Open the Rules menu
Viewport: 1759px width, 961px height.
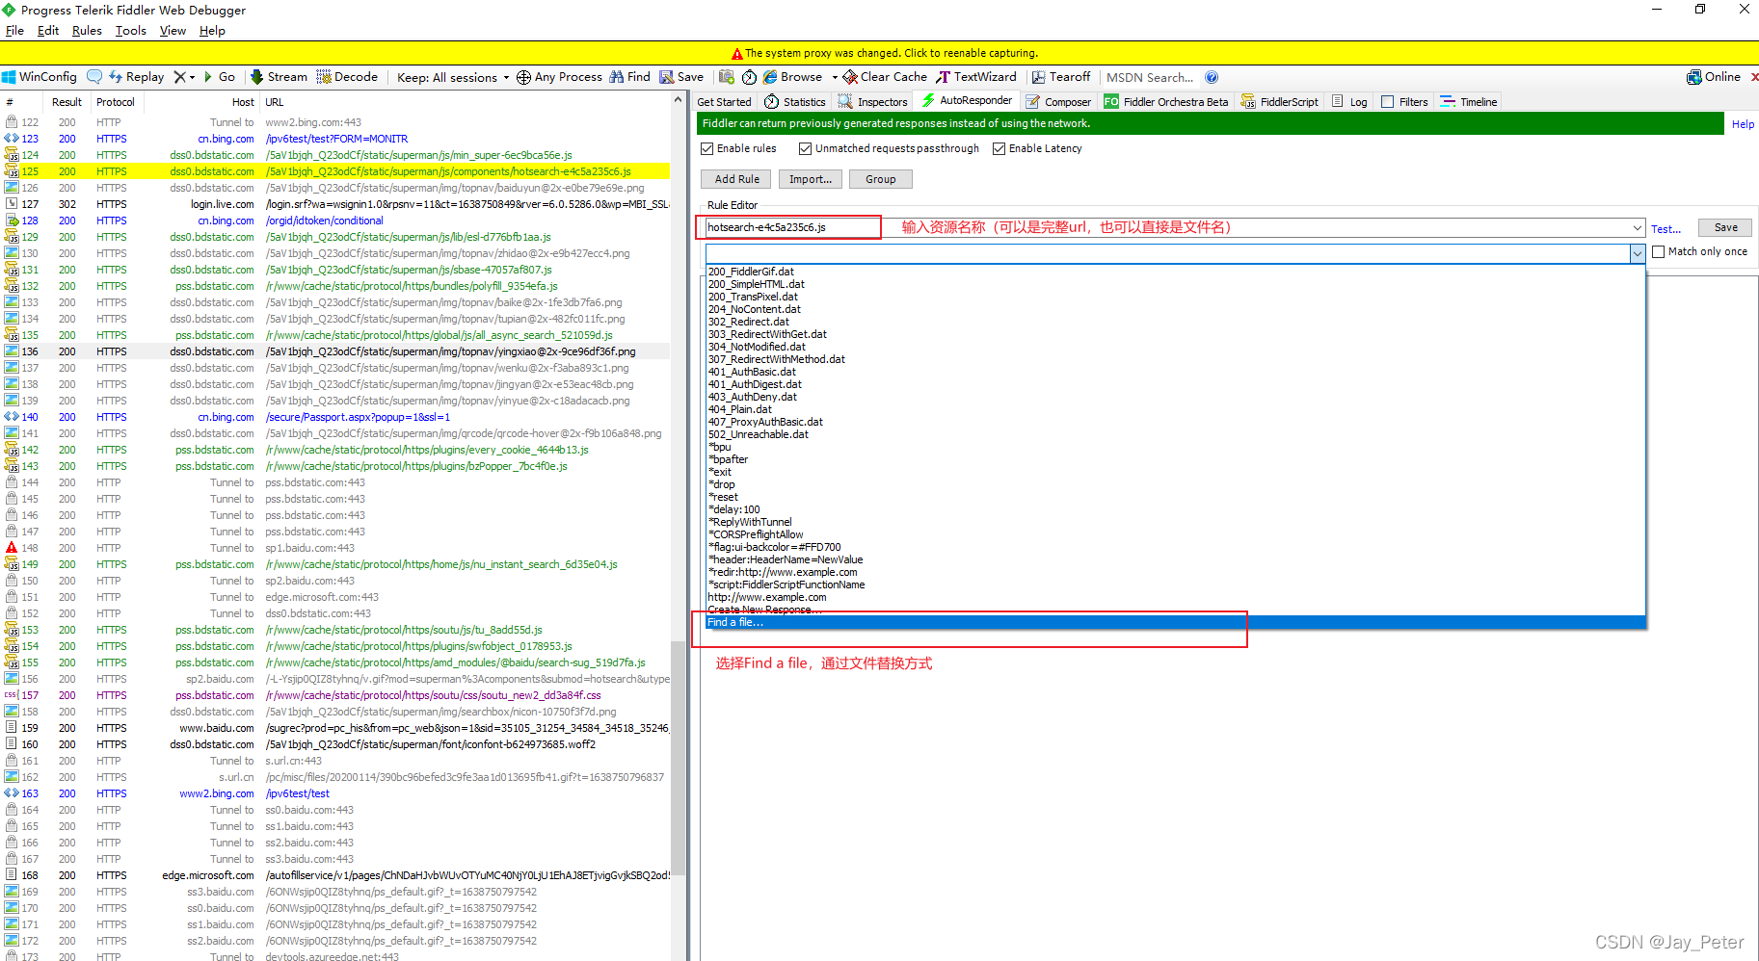[87, 31]
